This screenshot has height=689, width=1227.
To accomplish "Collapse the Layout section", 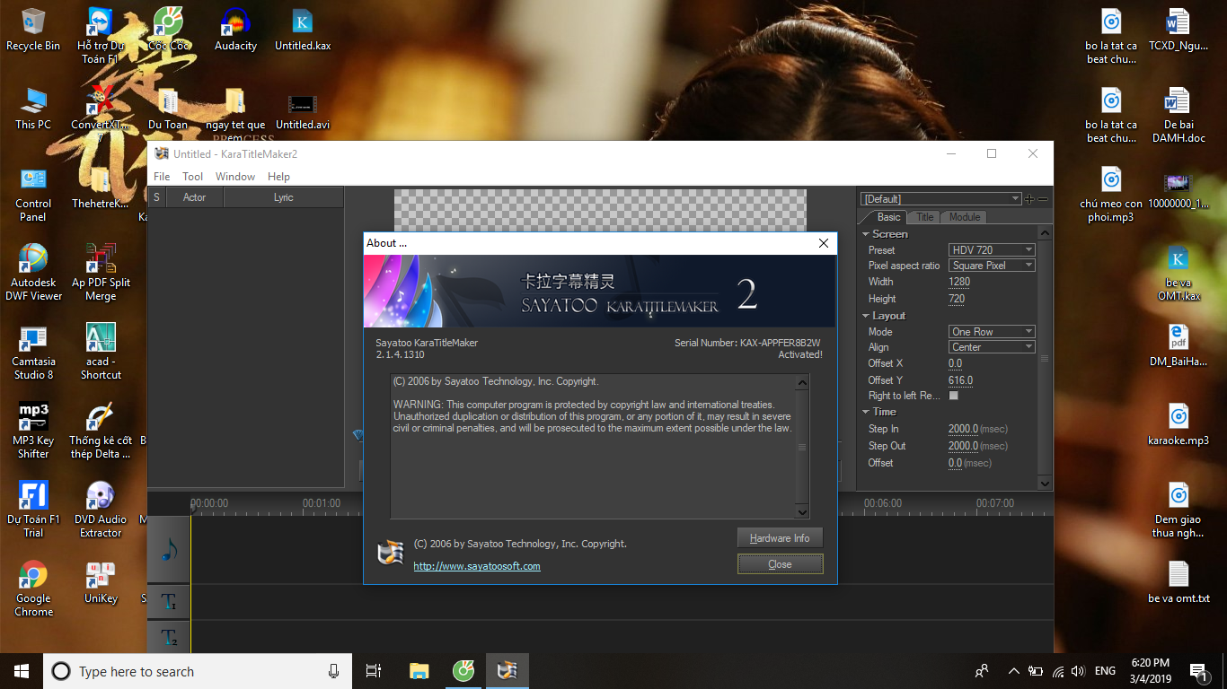I will click(865, 316).
